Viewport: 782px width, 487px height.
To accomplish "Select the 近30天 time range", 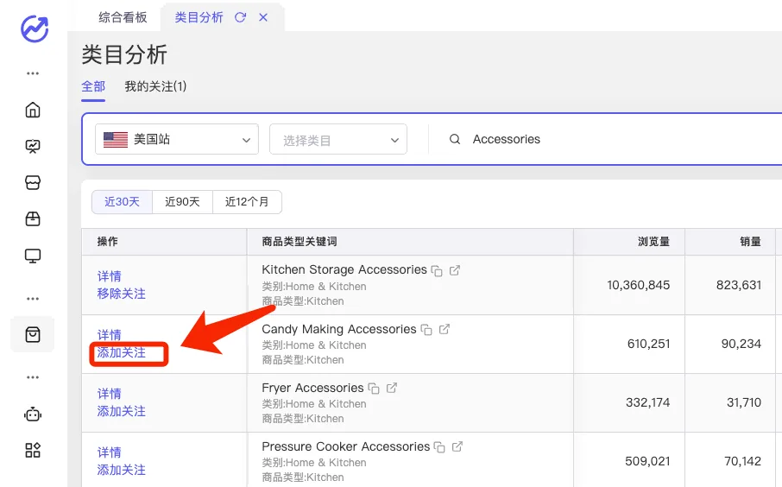I will (123, 201).
